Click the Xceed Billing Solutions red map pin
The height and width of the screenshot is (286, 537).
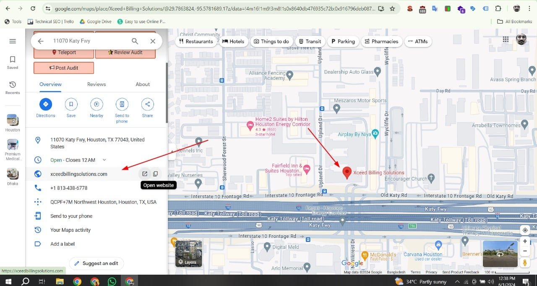pos(347,173)
